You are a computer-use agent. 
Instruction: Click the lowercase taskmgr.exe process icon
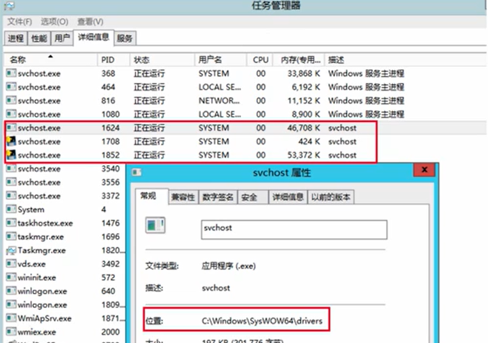pos(11,237)
